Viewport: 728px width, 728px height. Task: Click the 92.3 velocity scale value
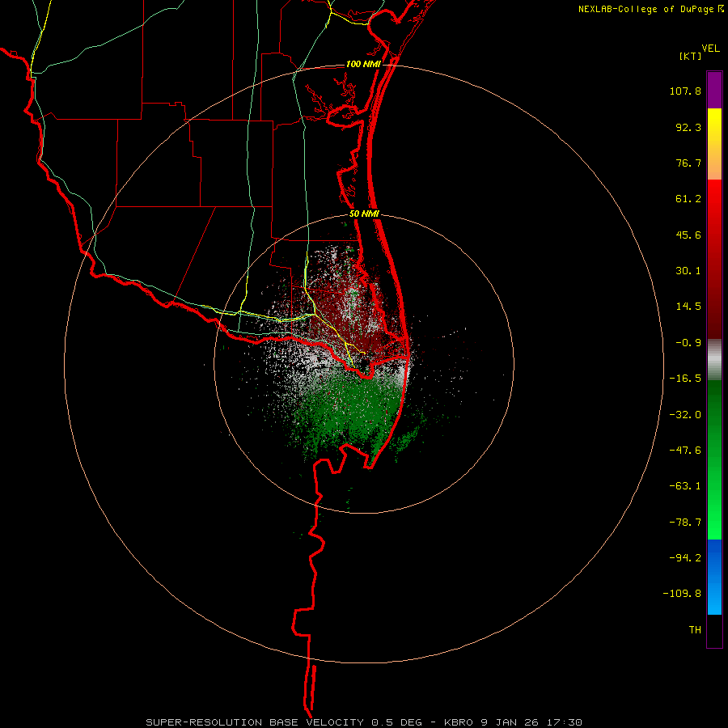(x=688, y=127)
